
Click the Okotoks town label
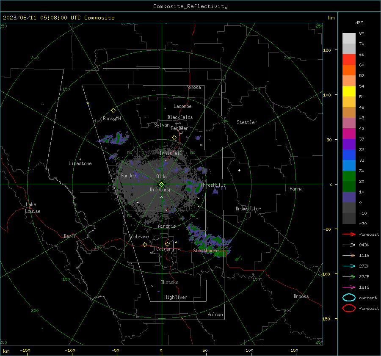tap(169, 282)
